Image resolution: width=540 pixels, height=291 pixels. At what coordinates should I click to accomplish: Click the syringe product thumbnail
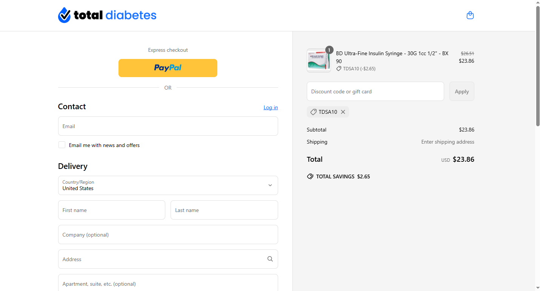[x=318, y=60]
